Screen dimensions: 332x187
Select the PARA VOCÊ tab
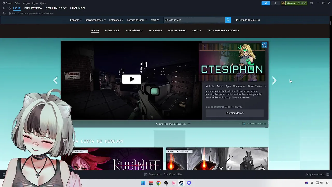(112, 30)
